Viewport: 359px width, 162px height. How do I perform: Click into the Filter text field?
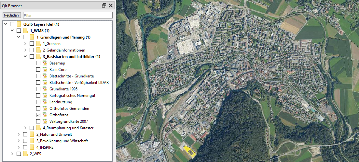67,15
